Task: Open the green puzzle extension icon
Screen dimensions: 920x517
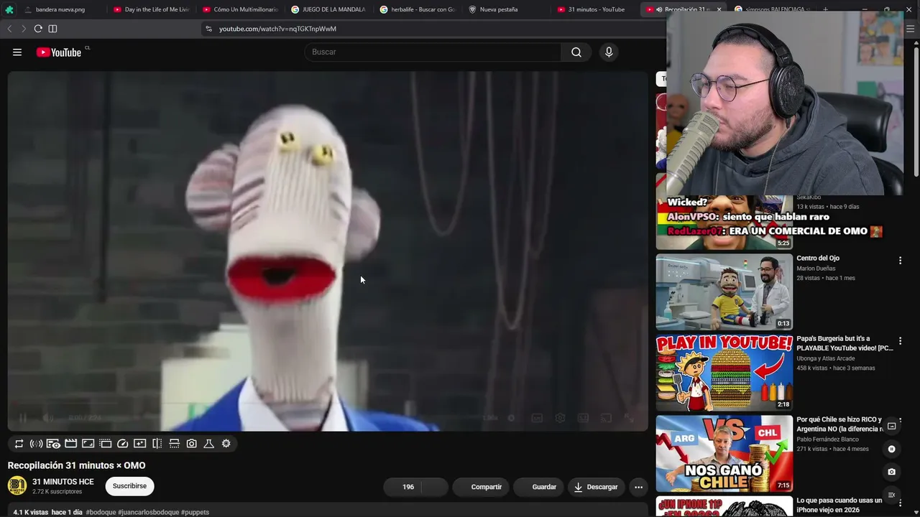Action: pyautogui.click(x=9, y=9)
